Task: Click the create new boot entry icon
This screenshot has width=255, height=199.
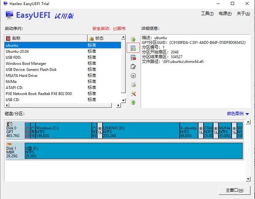Action: tap(133, 48)
